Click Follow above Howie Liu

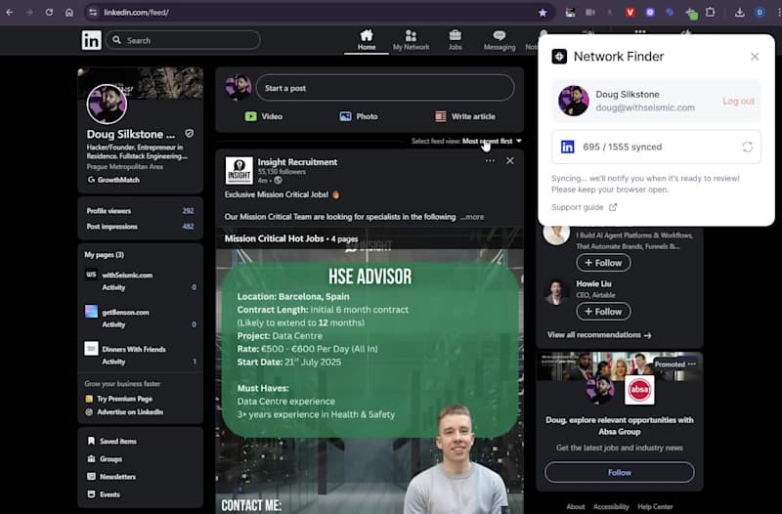603,263
